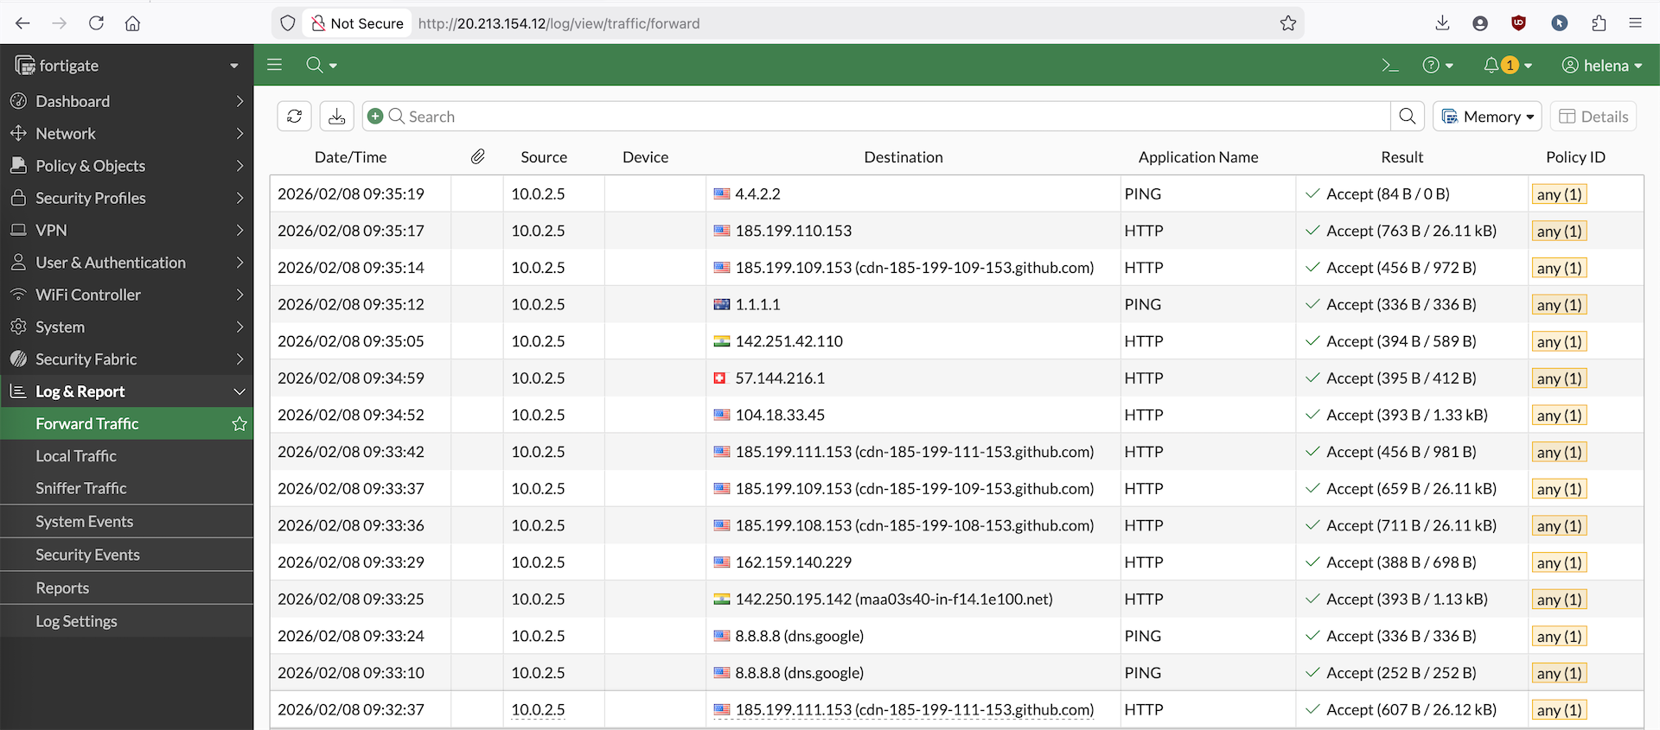Click the green add filter plus icon
The width and height of the screenshot is (1660, 730).
pos(375,116)
